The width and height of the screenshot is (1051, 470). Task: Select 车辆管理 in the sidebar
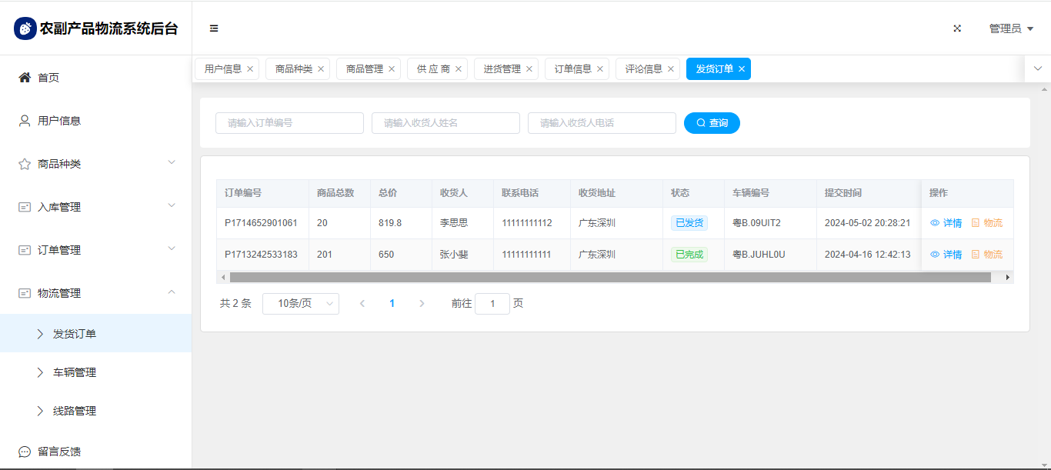75,372
